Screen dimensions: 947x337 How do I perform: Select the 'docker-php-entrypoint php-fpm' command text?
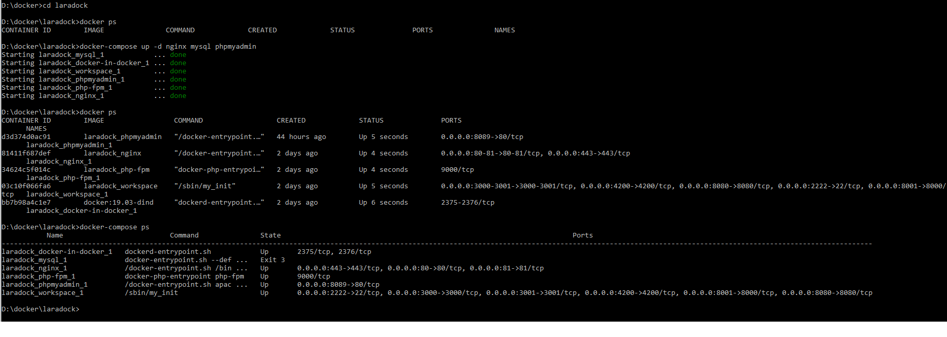click(x=184, y=276)
